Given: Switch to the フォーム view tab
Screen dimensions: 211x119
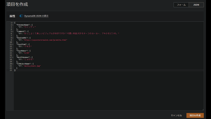Looking at the screenshot, I should 181,5.
